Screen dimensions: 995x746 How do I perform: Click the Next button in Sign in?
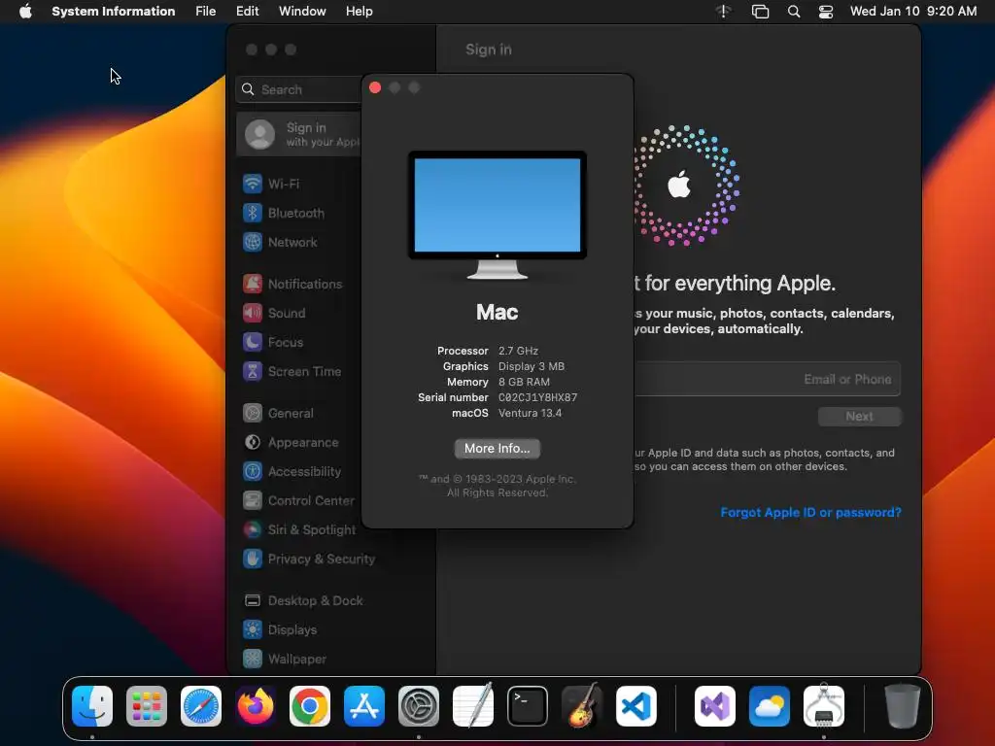coord(859,416)
